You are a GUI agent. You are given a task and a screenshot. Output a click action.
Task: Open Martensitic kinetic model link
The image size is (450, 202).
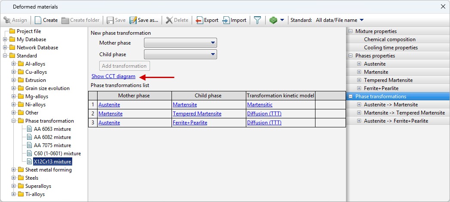pyautogui.click(x=260, y=105)
